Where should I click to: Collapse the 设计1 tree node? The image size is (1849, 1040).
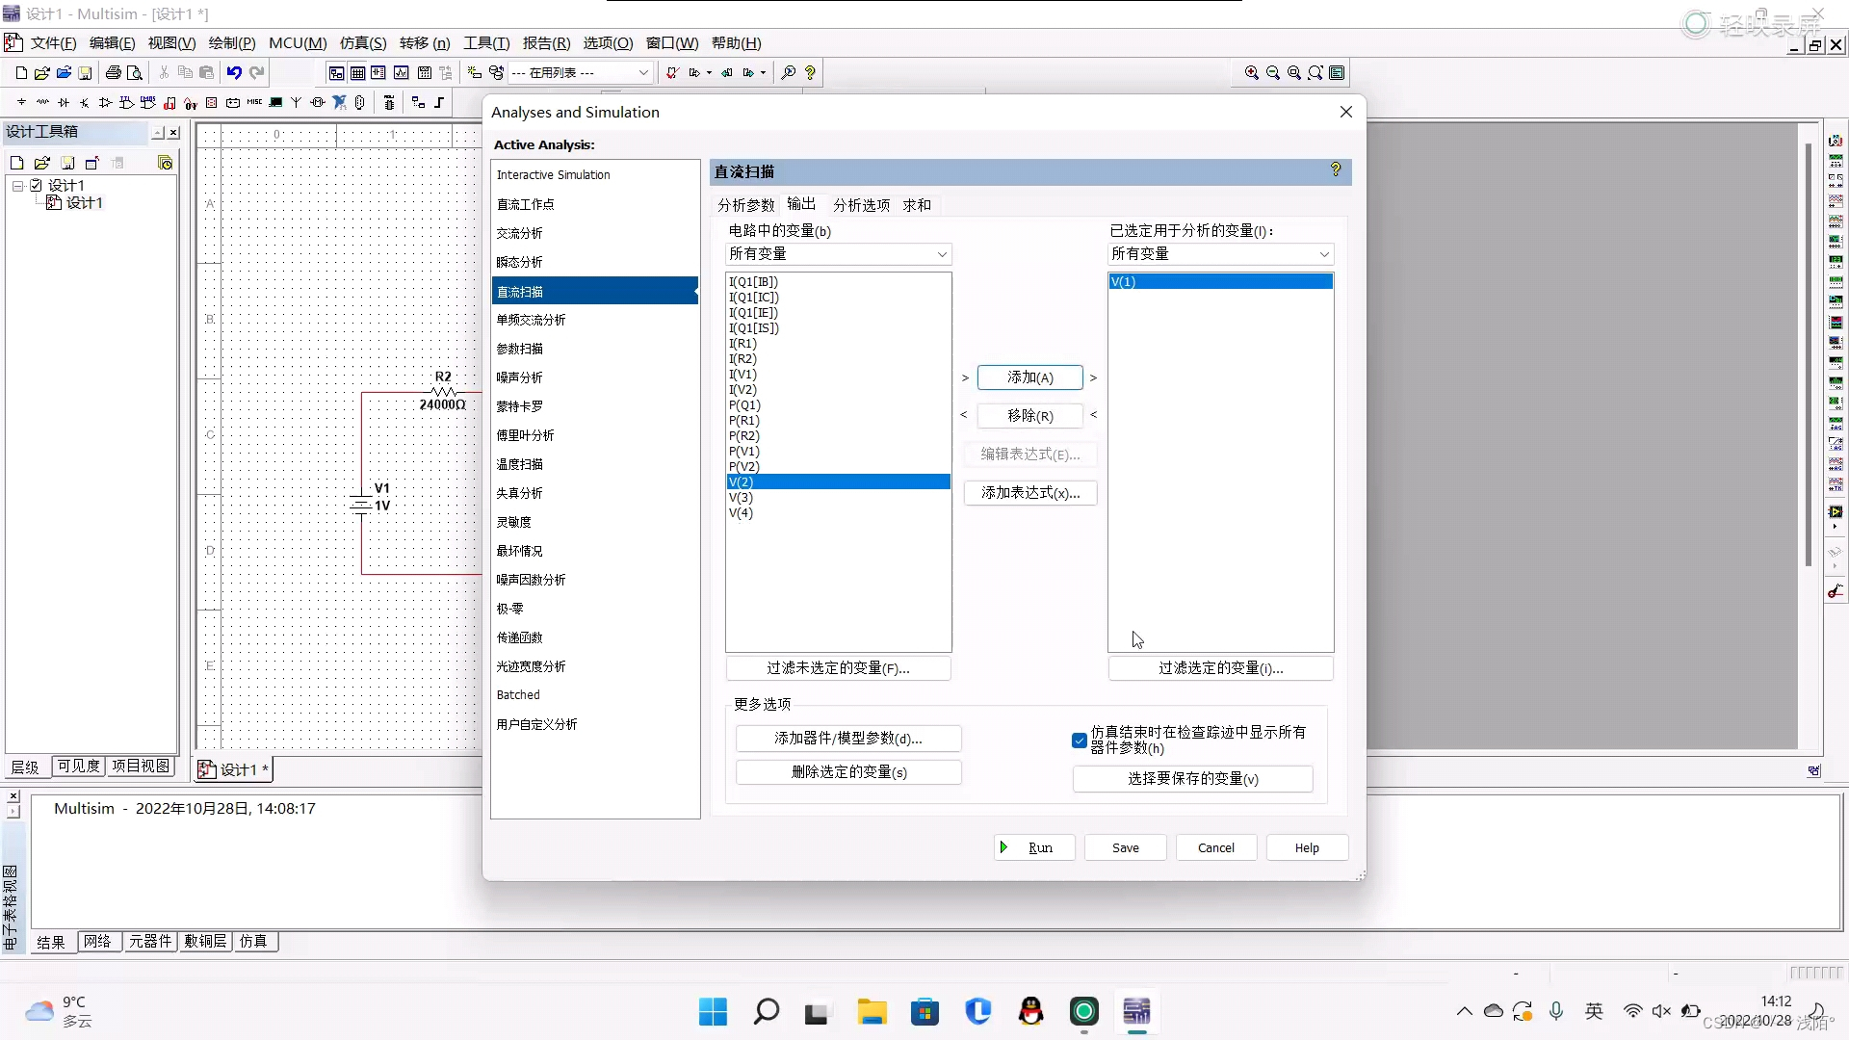tap(17, 185)
